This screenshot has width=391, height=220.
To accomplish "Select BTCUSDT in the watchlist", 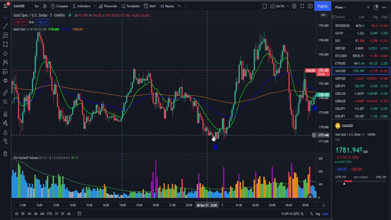I will tap(361, 56).
